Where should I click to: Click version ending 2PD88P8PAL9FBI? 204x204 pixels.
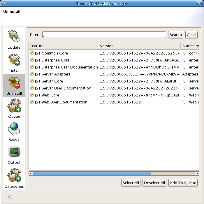(x=138, y=81)
